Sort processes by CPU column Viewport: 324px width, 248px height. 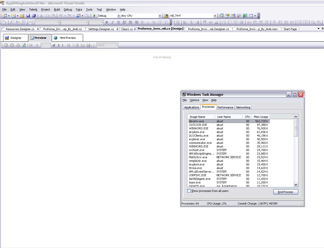click(x=247, y=117)
